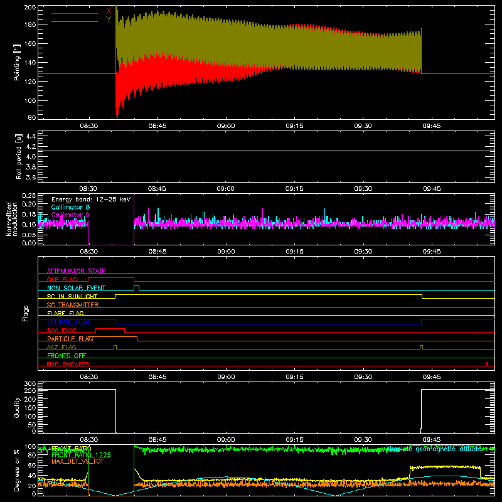Viewport: 502px width, 502px height.
Task: Click the 'Absolute geomagnetic latitude' label
Action: (x=434, y=449)
